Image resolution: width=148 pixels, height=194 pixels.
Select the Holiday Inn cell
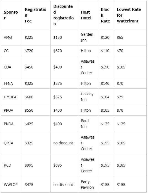point(88,97)
